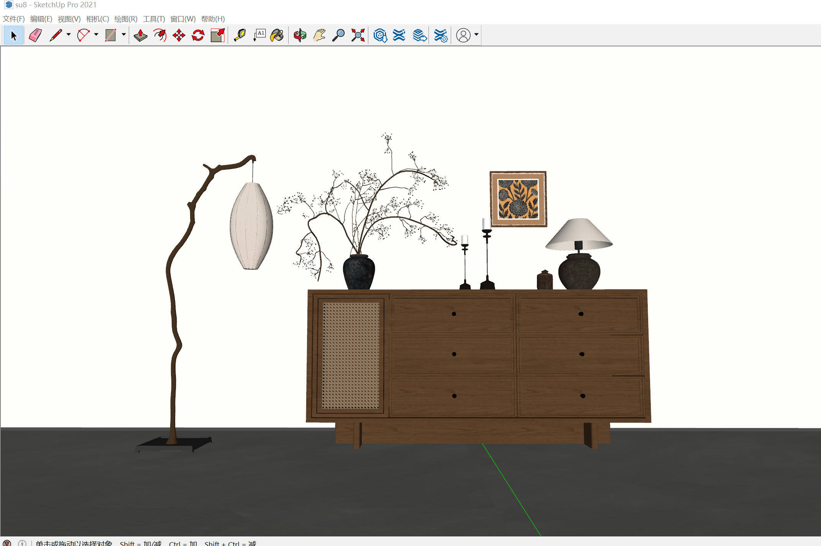The width and height of the screenshot is (821, 546).
Task: Choose the Offset tool
Action: (160, 35)
